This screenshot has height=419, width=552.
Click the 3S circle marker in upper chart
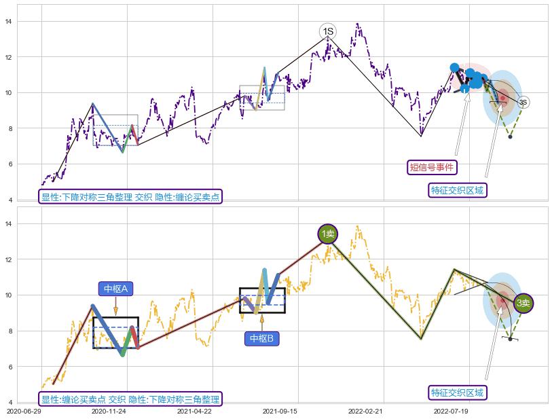pyautogui.click(x=523, y=102)
